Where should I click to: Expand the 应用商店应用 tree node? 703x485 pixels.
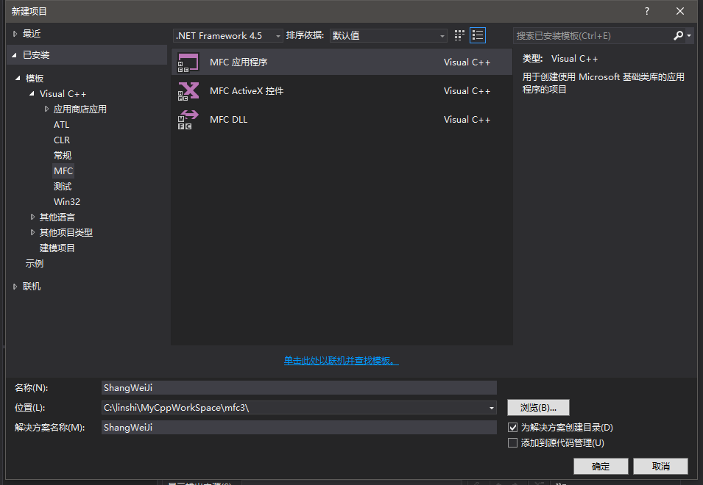[46, 109]
